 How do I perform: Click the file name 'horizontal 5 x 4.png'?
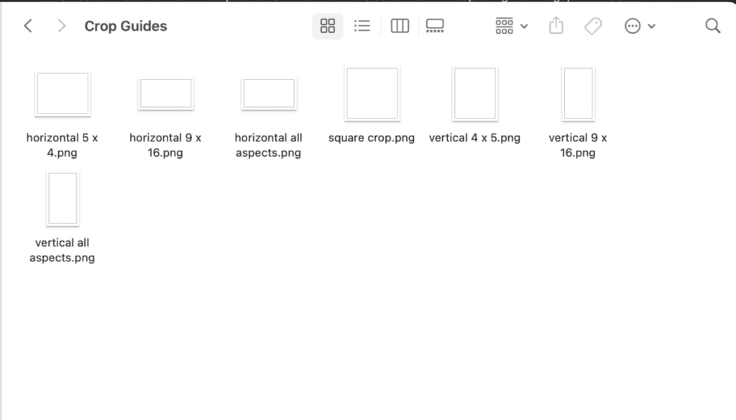click(62, 145)
